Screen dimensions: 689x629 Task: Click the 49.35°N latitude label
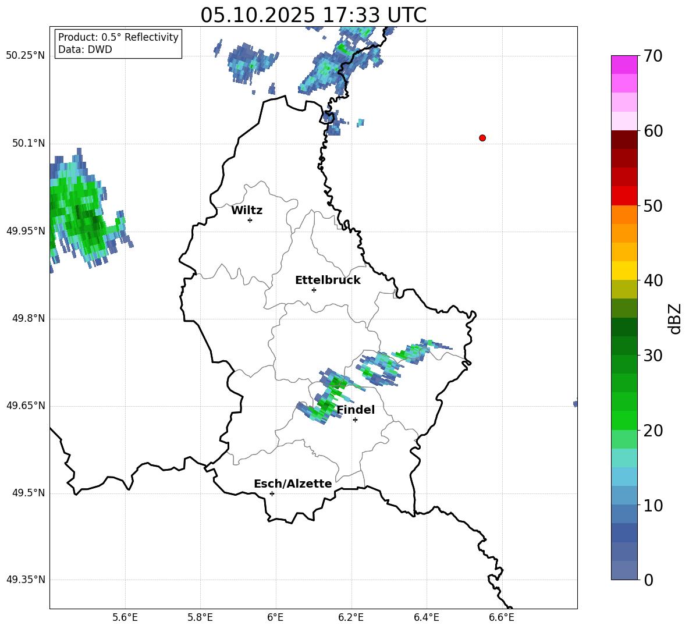coord(25,580)
